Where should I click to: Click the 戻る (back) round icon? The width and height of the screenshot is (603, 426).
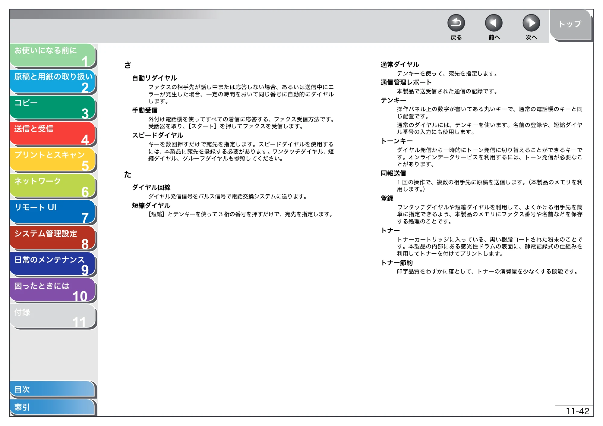[x=456, y=23]
